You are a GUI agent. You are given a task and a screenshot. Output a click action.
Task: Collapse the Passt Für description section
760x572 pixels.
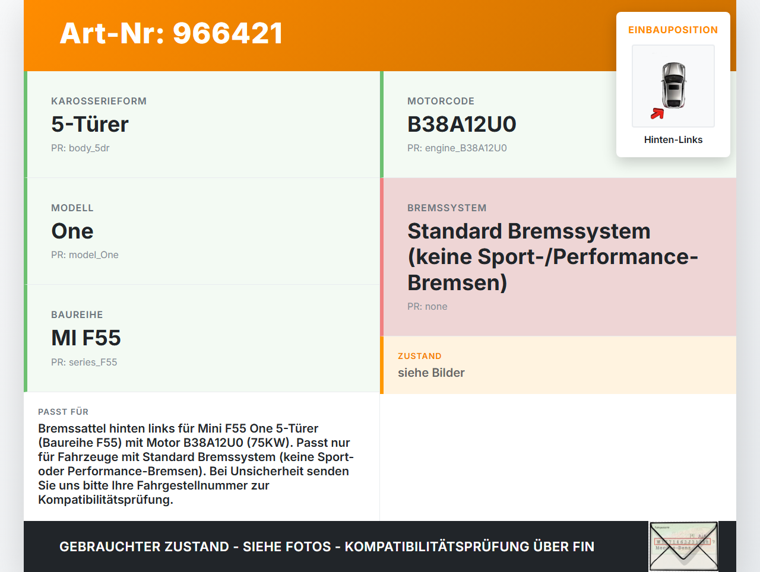tap(202, 457)
